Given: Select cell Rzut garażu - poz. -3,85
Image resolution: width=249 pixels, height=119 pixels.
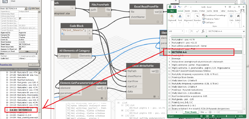Looking at the screenshot, I should [206, 99].
